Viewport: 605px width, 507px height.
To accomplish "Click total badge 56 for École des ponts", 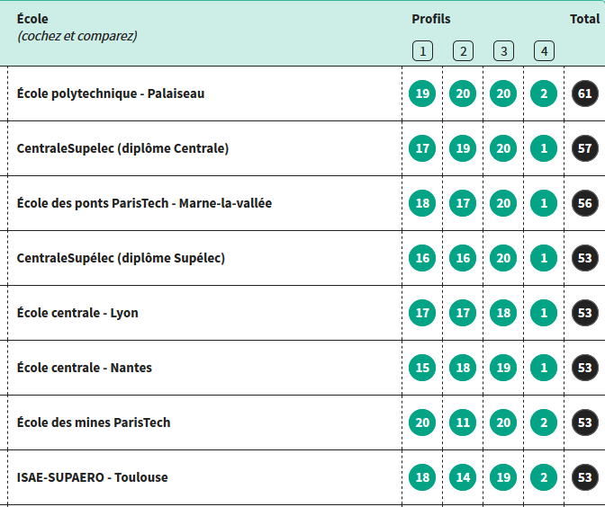I will (x=585, y=203).
